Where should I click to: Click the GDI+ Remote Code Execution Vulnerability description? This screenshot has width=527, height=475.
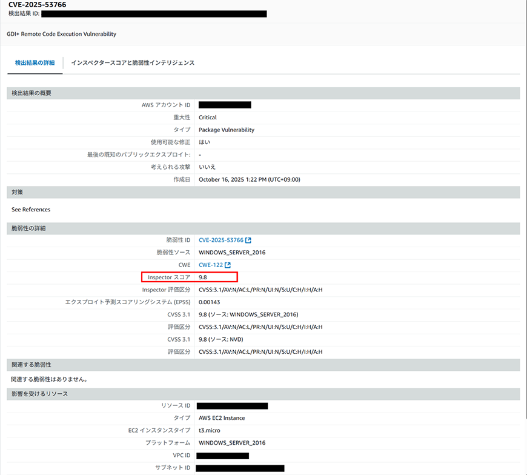pyautogui.click(x=62, y=34)
